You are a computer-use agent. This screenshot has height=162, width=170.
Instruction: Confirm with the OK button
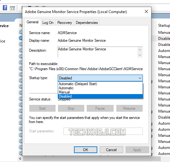point(85,150)
